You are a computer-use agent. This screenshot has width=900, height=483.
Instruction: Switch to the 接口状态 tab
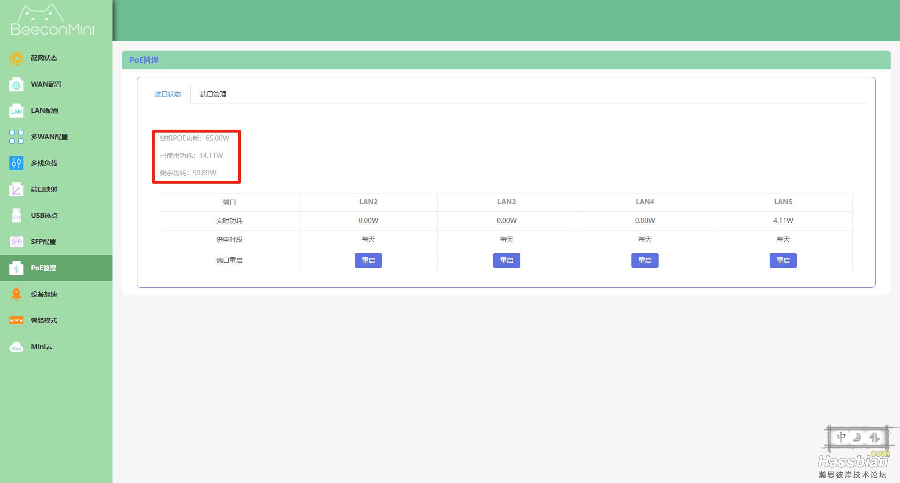click(168, 94)
